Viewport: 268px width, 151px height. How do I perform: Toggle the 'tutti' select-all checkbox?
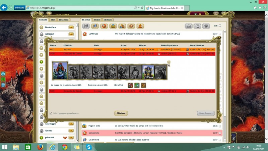(220, 26)
